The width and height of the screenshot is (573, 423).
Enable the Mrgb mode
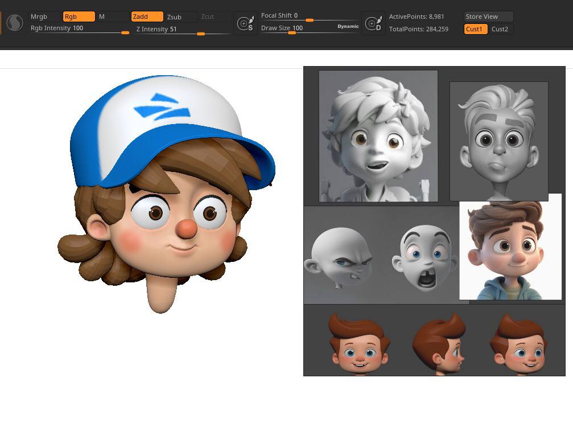[x=45, y=17]
